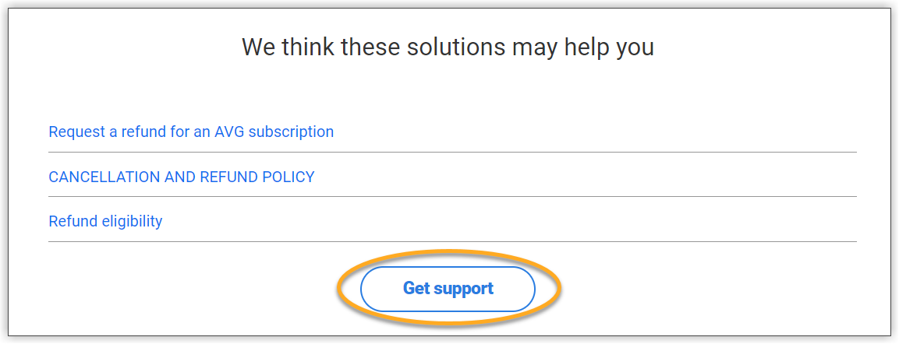Screen dimensions: 899x344
Task: Open 'Request a refund for an AVG subscription'
Action: [x=191, y=132]
